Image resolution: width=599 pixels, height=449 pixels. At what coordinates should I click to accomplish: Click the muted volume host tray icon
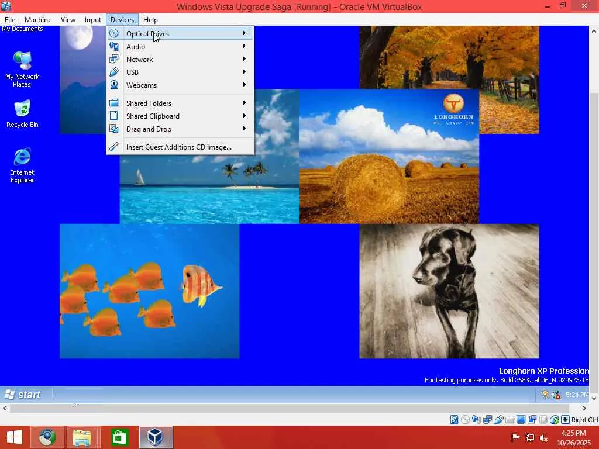click(x=543, y=437)
